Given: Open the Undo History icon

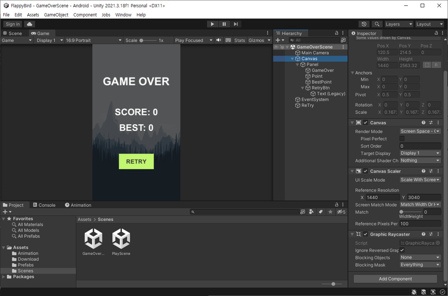Looking at the screenshot, I should (x=364, y=24).
